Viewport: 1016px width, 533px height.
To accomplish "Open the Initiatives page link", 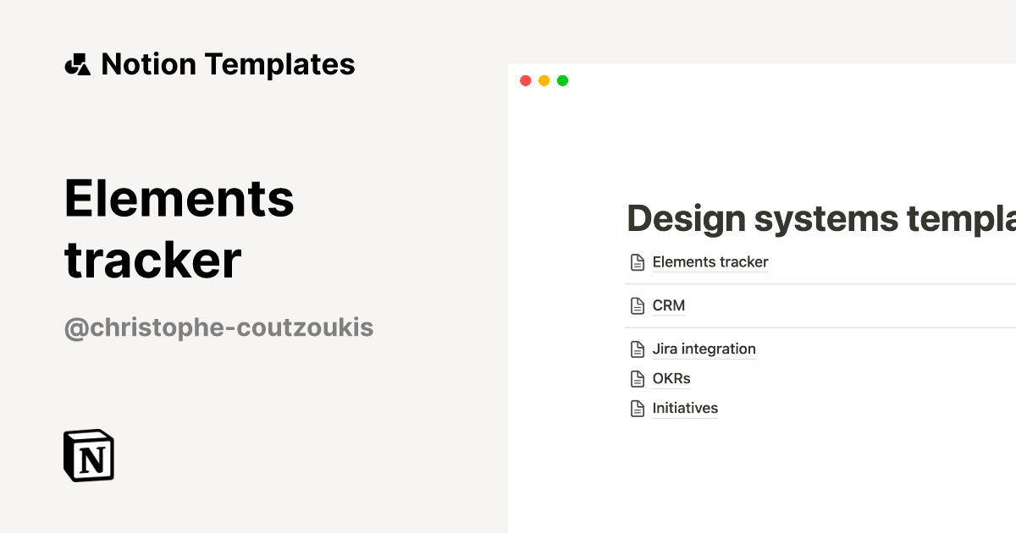I will [684, 408].
